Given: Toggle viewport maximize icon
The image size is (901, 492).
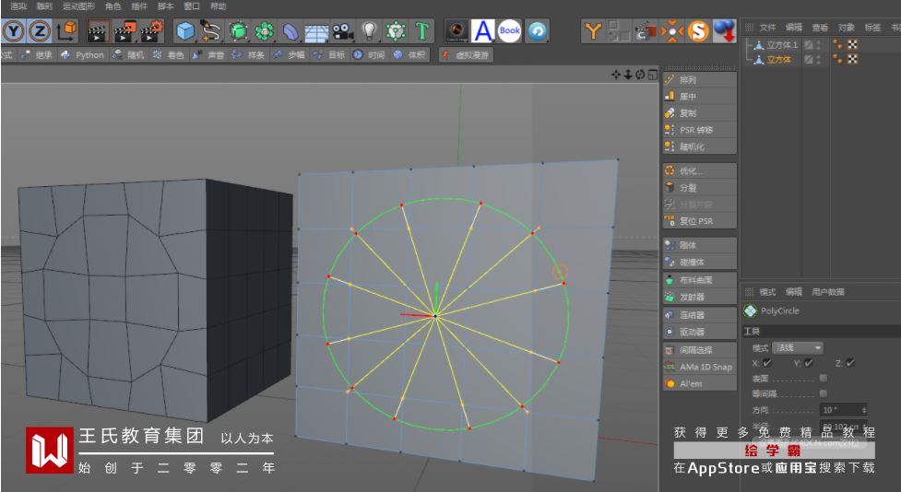Looking at the screenshot, I should click(652, 75).
